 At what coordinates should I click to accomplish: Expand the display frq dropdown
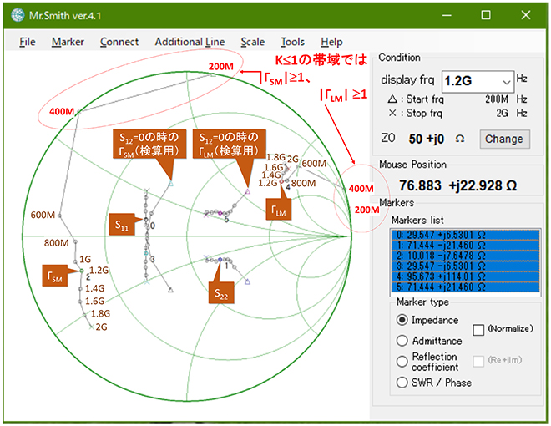point(506,82)
